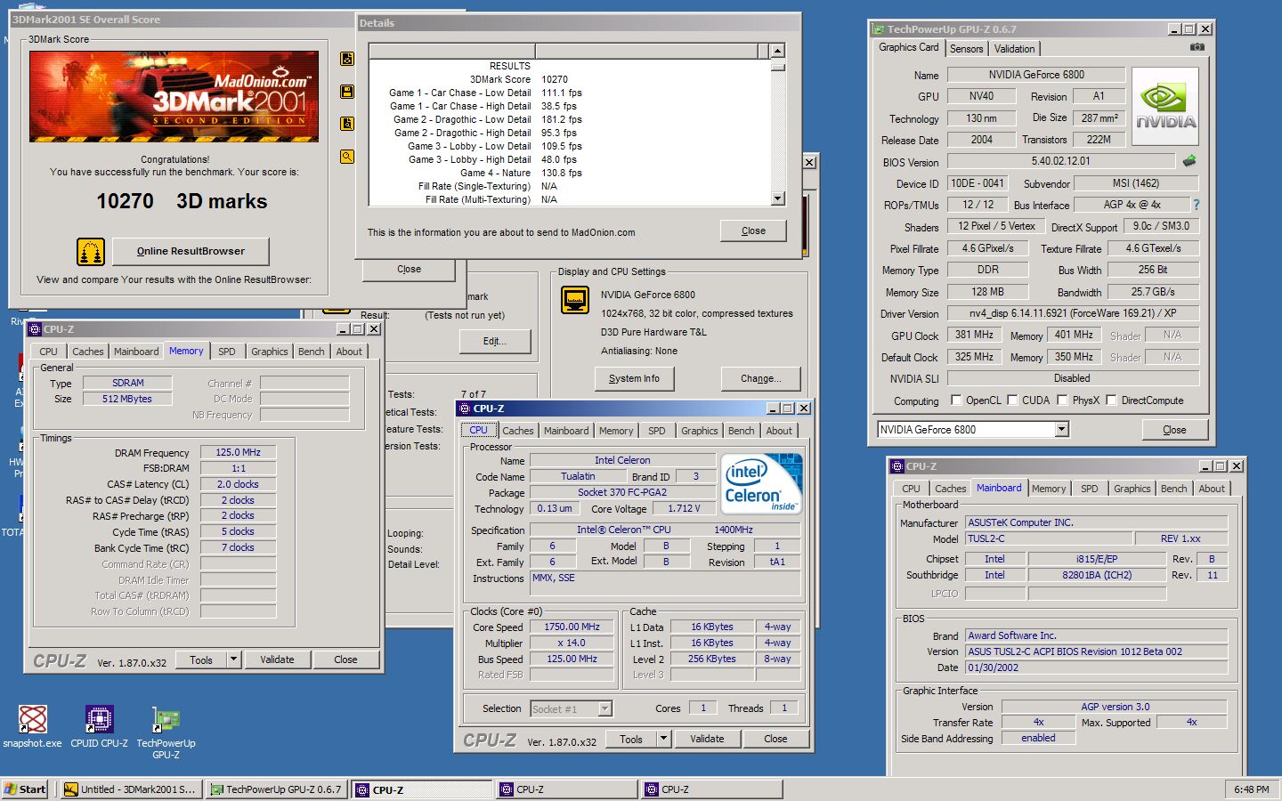This screenshot has width=1282, height=801.
Task: Click Tools button in CPU-Z Memory window
Action: [x=201, y=659]
